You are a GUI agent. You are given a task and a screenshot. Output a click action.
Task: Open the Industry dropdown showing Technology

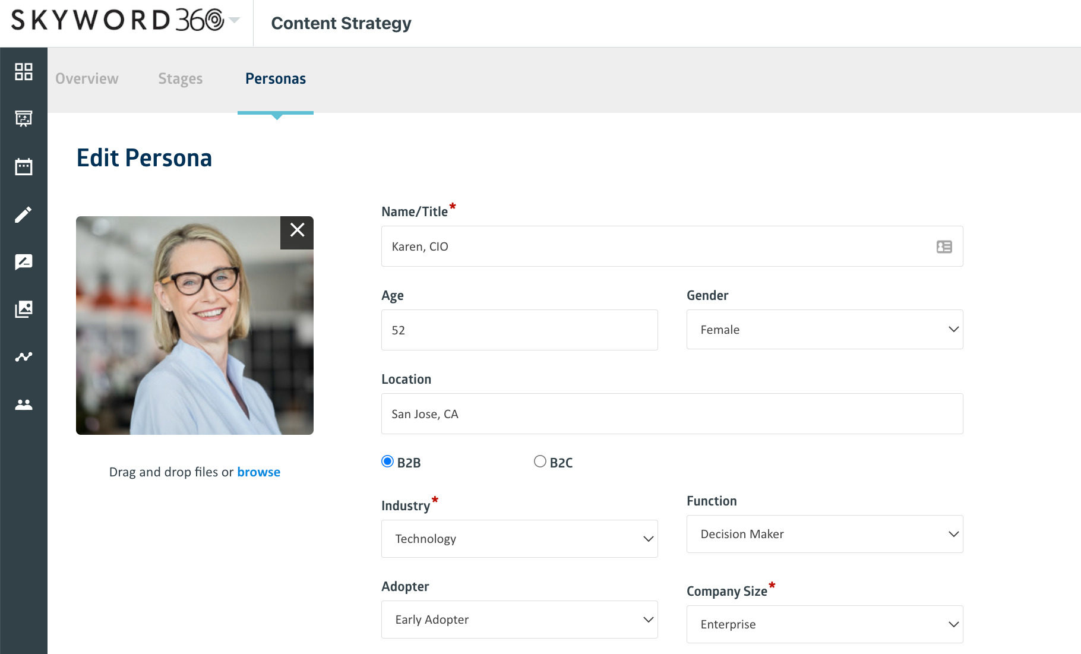click(519, 539)
